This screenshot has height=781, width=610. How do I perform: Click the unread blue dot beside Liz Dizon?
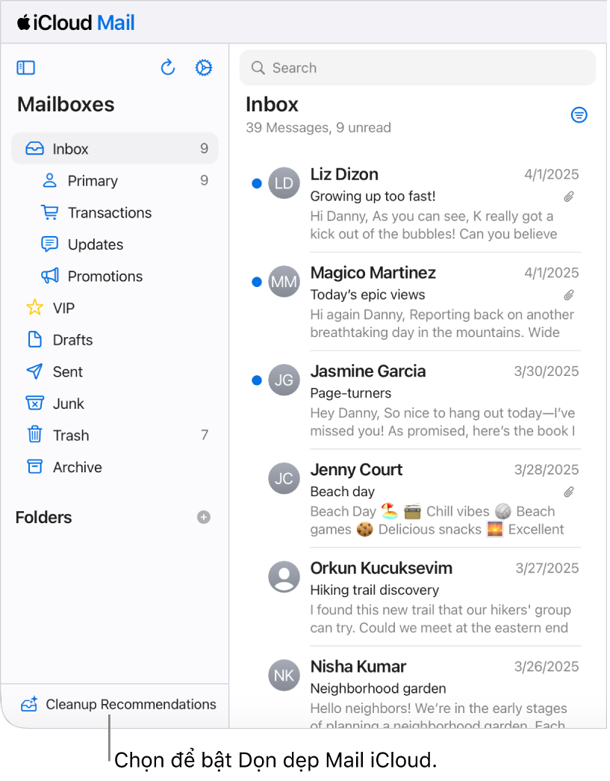pos(257,183)
